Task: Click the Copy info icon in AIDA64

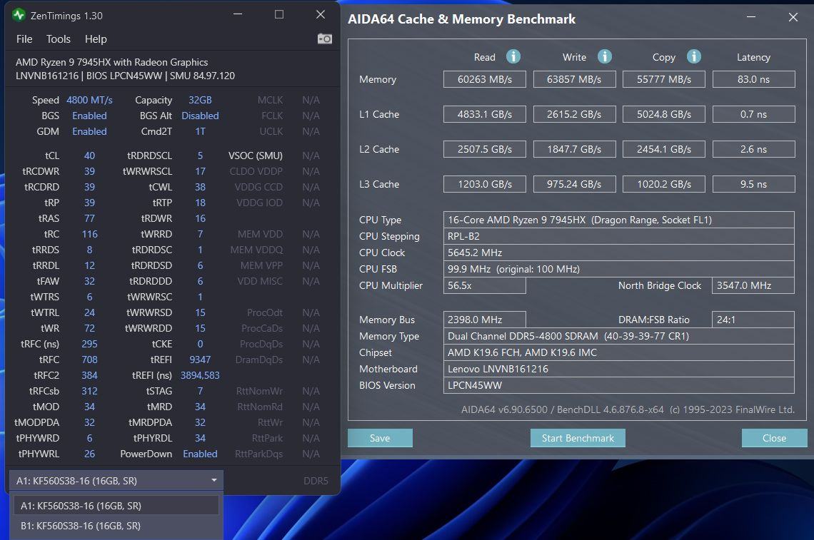Action: (693, 56)
